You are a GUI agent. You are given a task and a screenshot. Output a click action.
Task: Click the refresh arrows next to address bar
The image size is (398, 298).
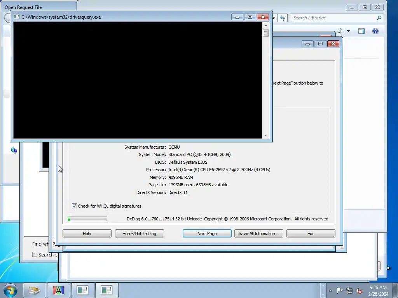click(283, 18)
